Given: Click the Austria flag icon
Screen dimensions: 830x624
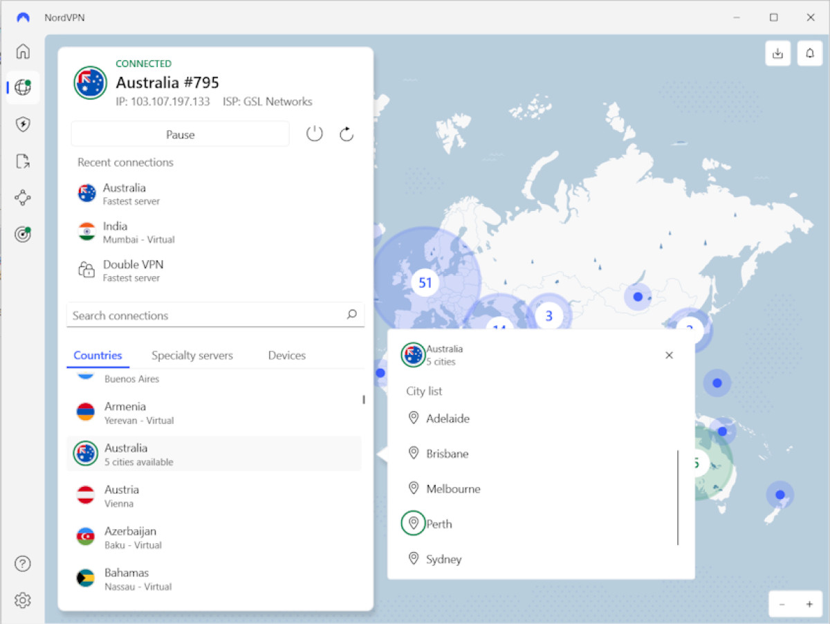Looking at the screenshot, I should coord(85,495).
